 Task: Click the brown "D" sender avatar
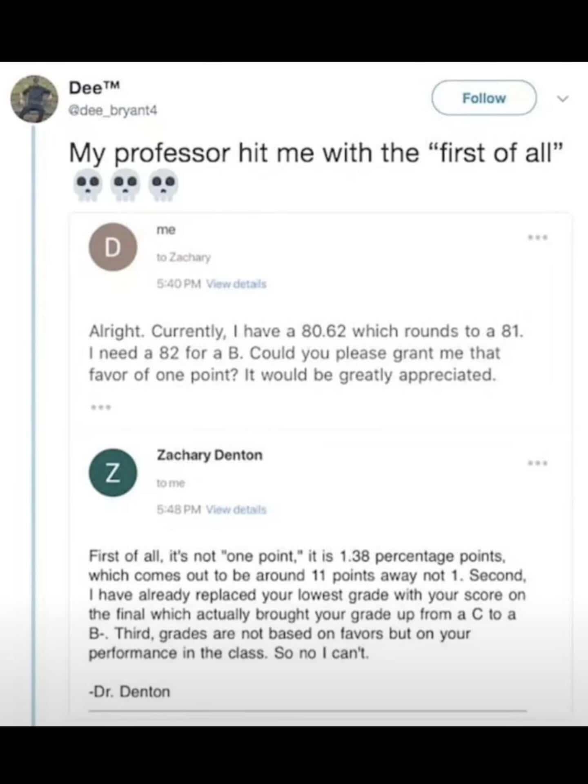pos(113,247)
